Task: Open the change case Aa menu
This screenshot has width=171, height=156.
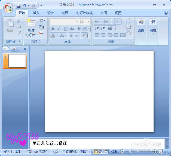Action: coord(63,35)
